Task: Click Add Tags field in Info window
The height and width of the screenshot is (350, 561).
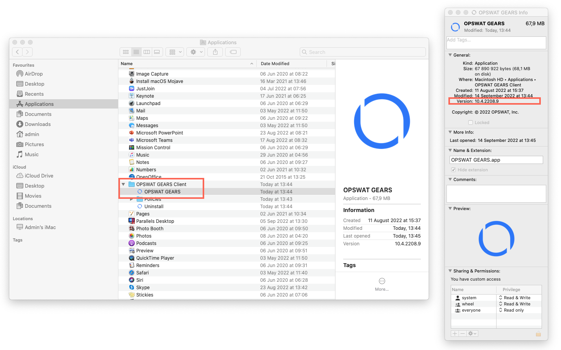Action: coord(496,43)
